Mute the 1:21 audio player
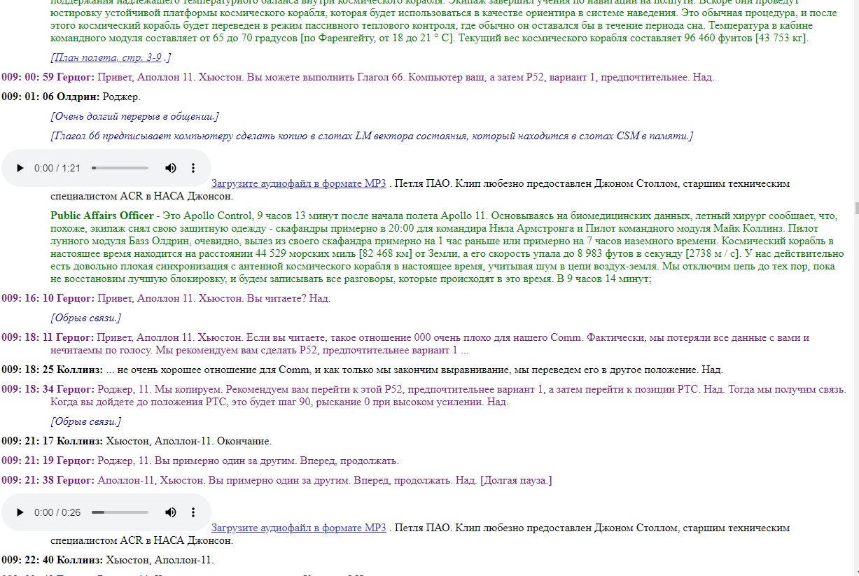Image resolution: width=859 pixels, height=576 pixels. coord(171,168)
